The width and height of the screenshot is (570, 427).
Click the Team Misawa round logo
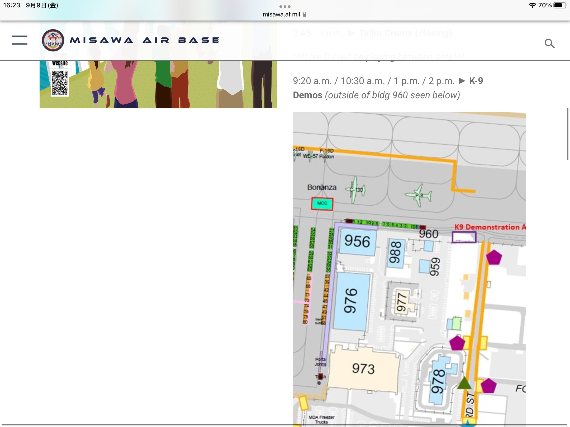click(x=53, y=40)
